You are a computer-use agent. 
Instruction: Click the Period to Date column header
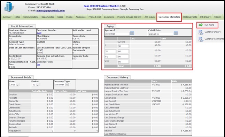pos(39,91)
